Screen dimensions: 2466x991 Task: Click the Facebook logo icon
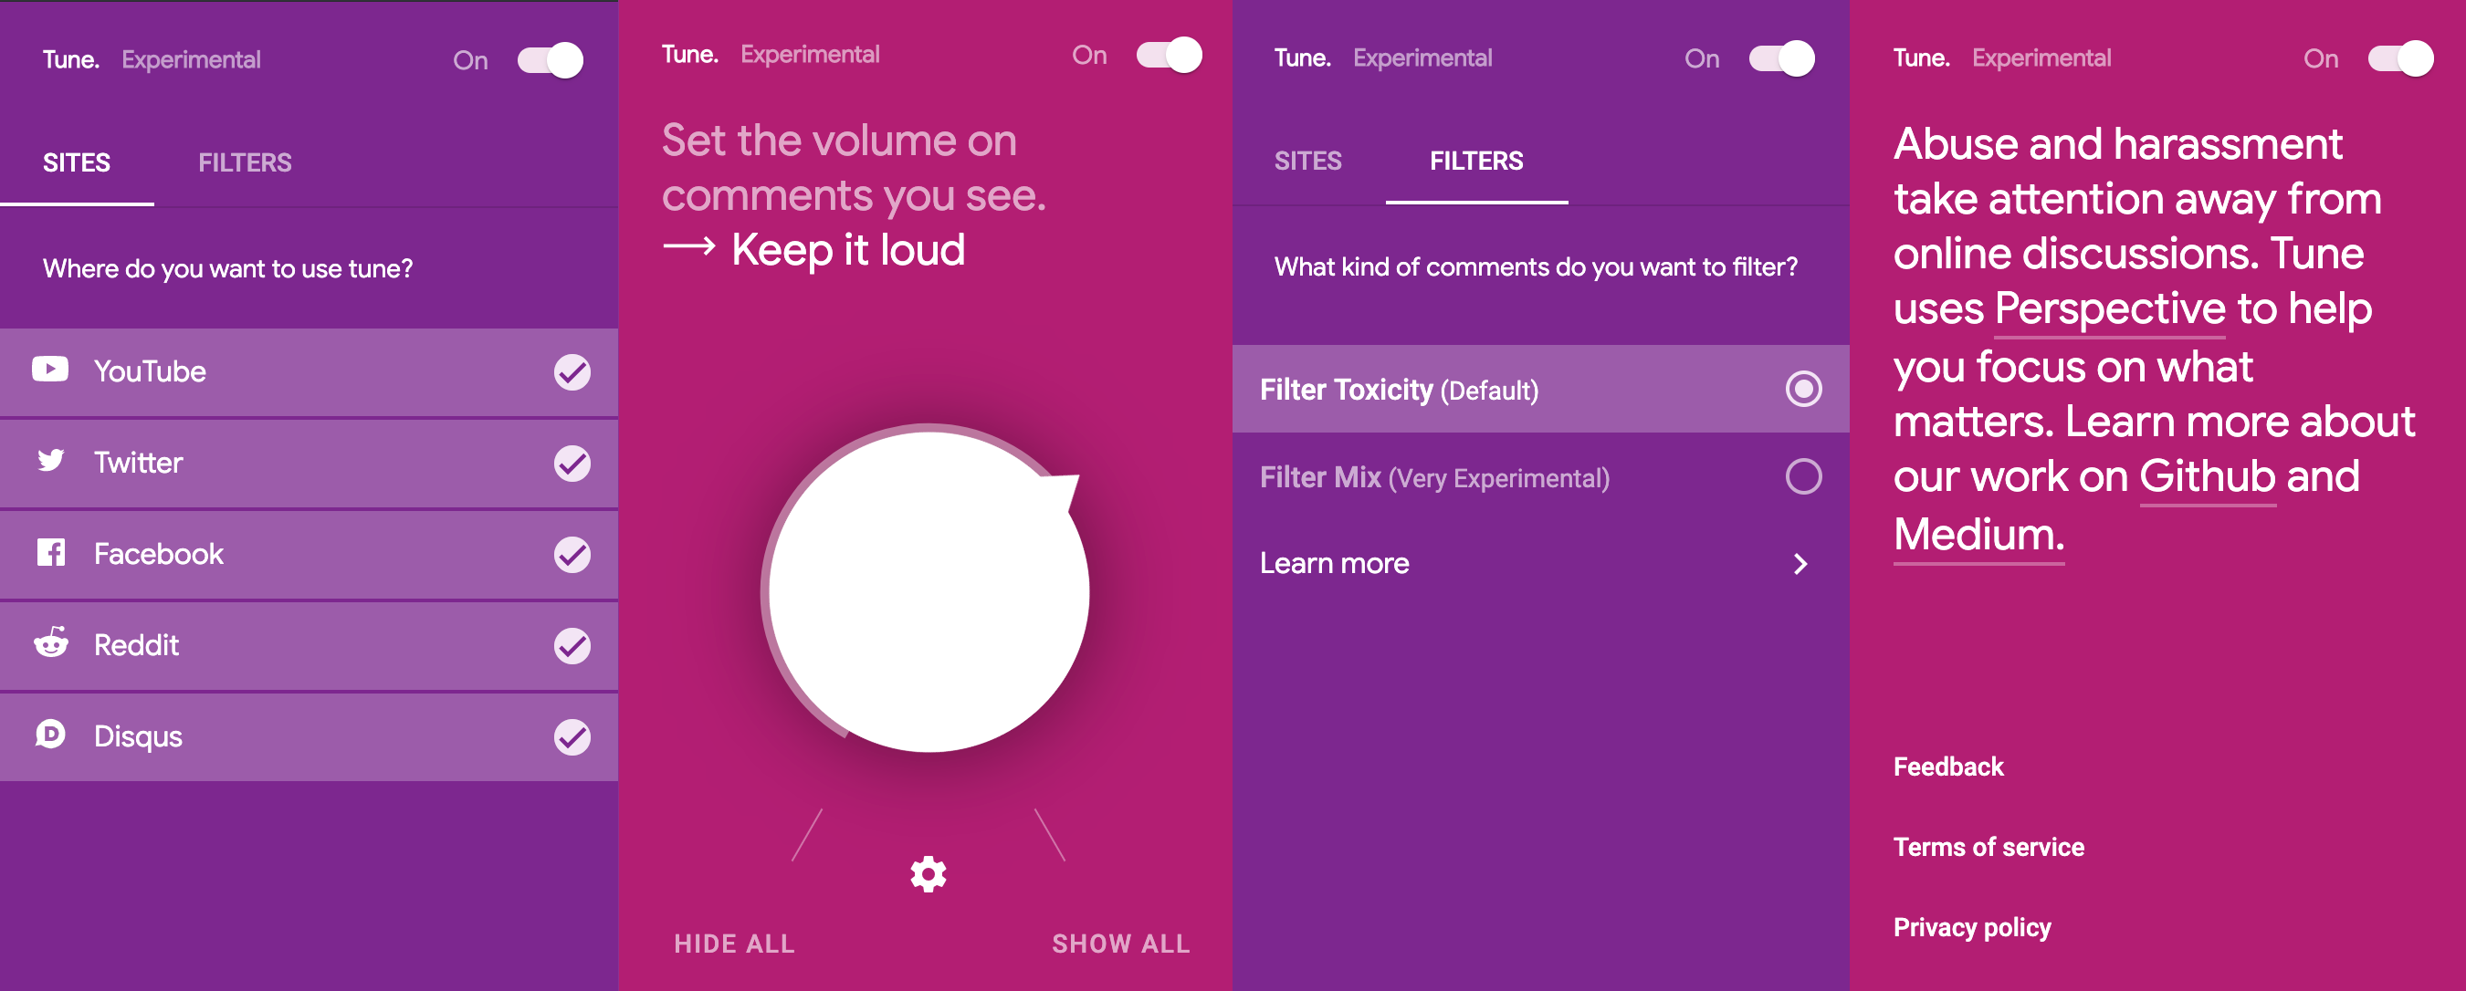tap(51, 552)
